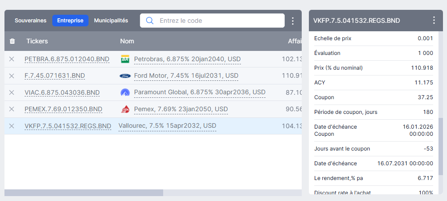Open the VKFP.7.5.041532.REGS.BND ticker link
Screen dimensions: 447x201
[68, 126]
